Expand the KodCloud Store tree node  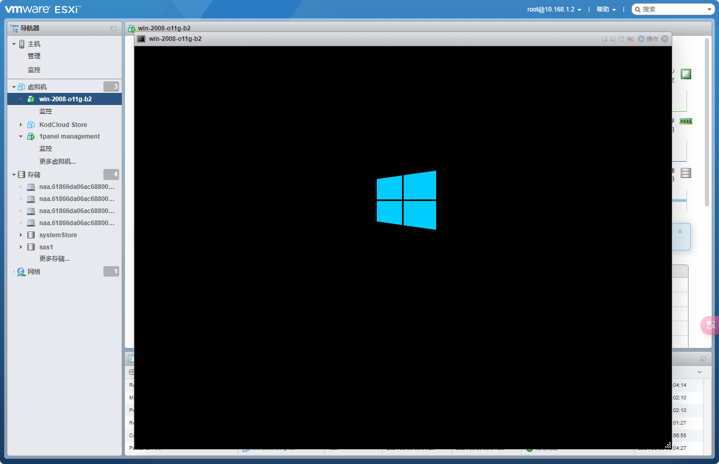[x=21, y=125]
